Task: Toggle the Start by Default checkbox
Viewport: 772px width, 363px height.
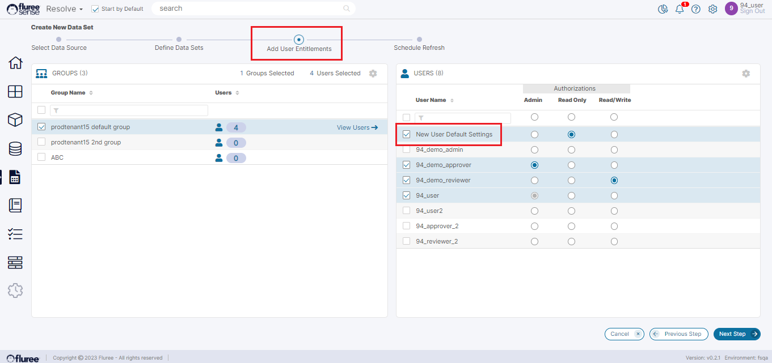Action: [95, 9]
